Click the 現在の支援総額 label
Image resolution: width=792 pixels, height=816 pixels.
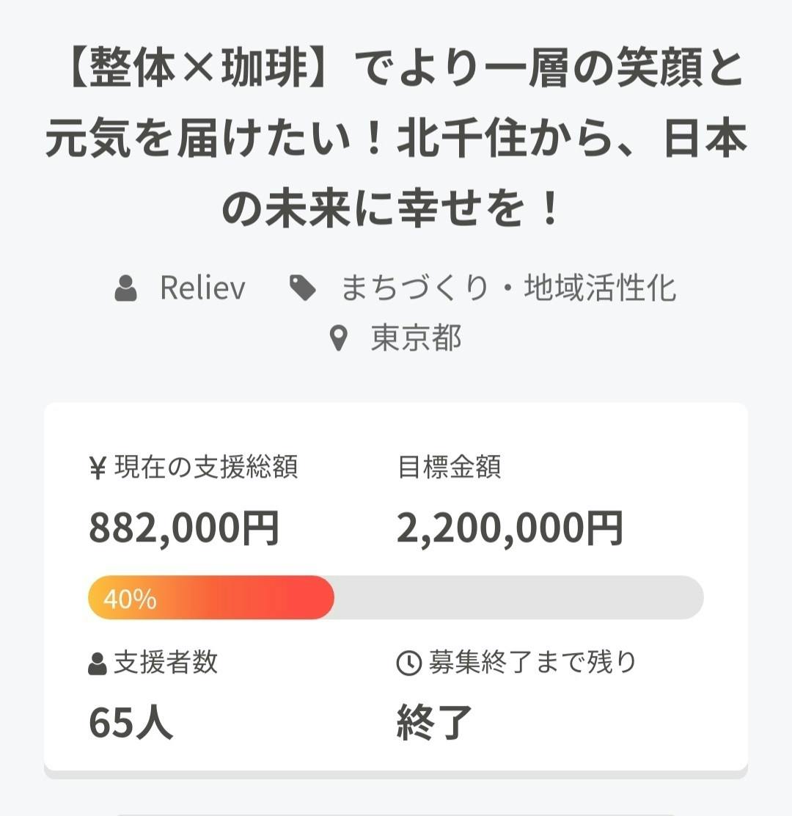206,467
